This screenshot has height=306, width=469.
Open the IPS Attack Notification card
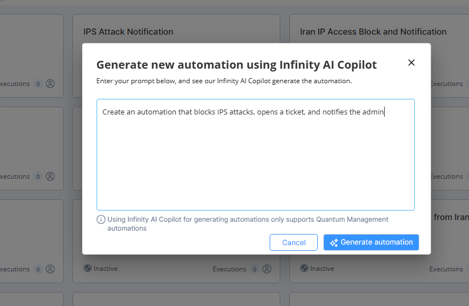(x=128, y=32)
